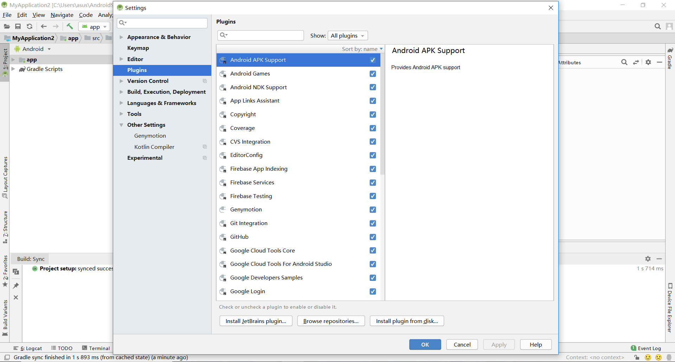675x362 pixels.
Task: Uncheck the Android NDK Support plugin
Action: click(x=373, y=87)
